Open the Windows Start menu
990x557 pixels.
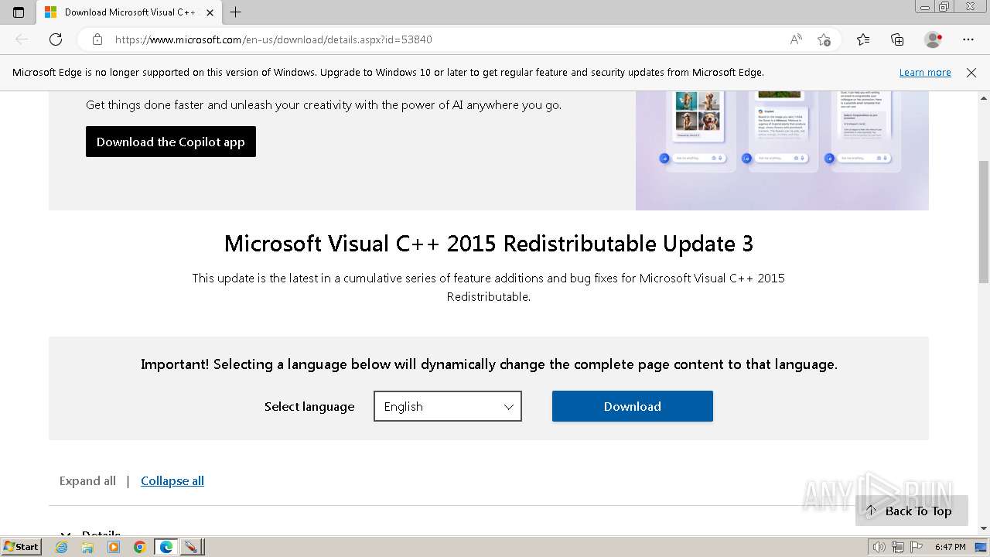[x=21, y=546]
